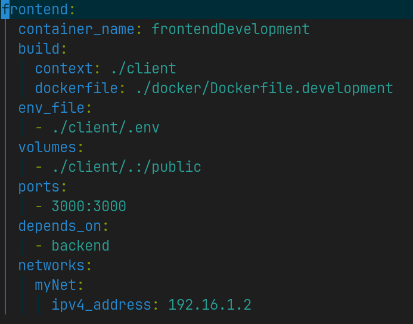
Task: Click the frontendDevelopment value
Action: point(231,29)
